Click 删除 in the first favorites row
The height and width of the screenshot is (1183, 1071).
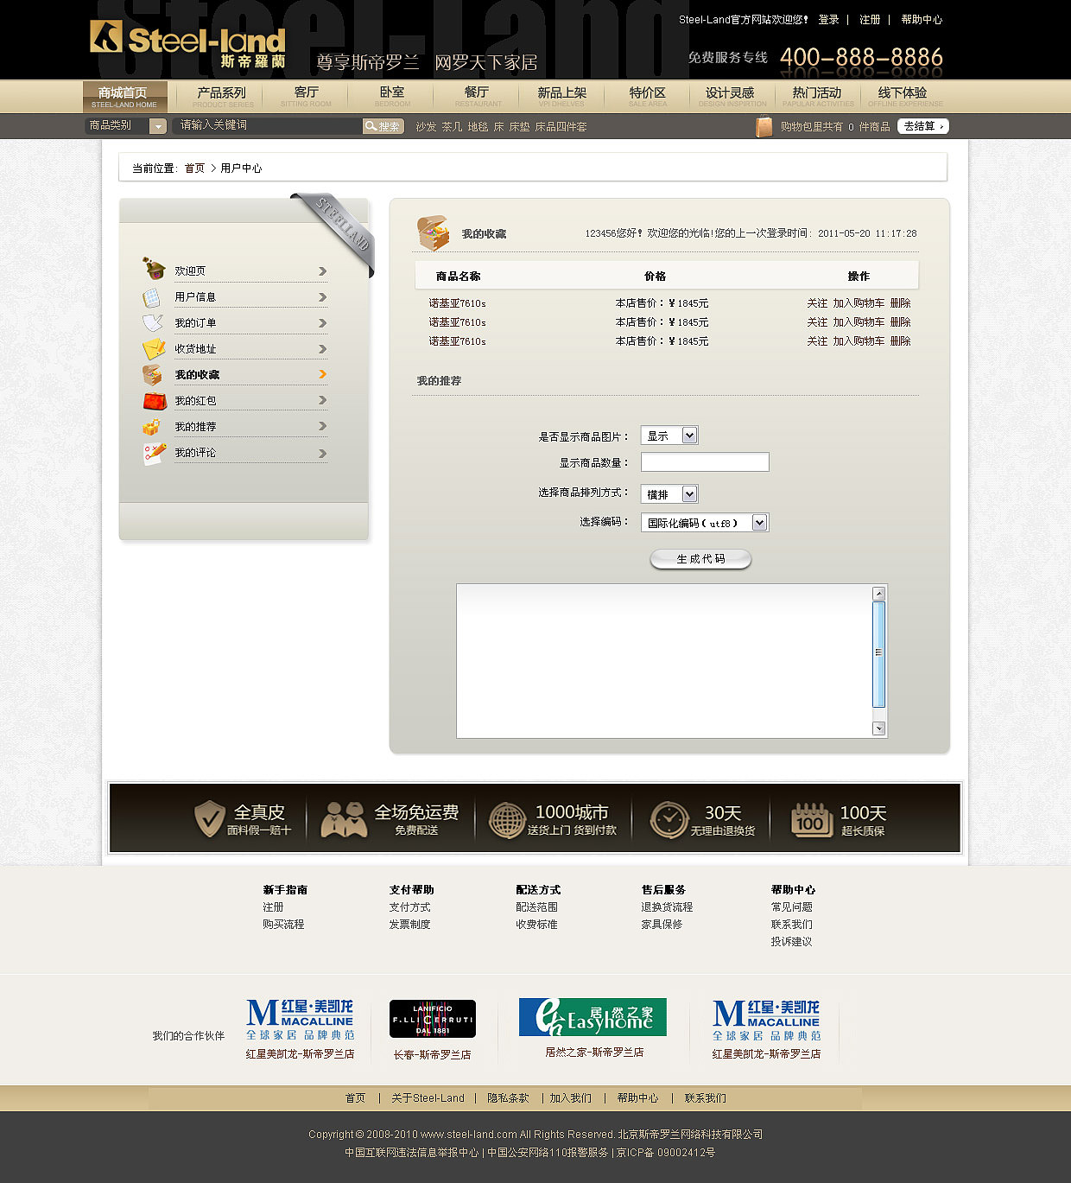[900, 303]
